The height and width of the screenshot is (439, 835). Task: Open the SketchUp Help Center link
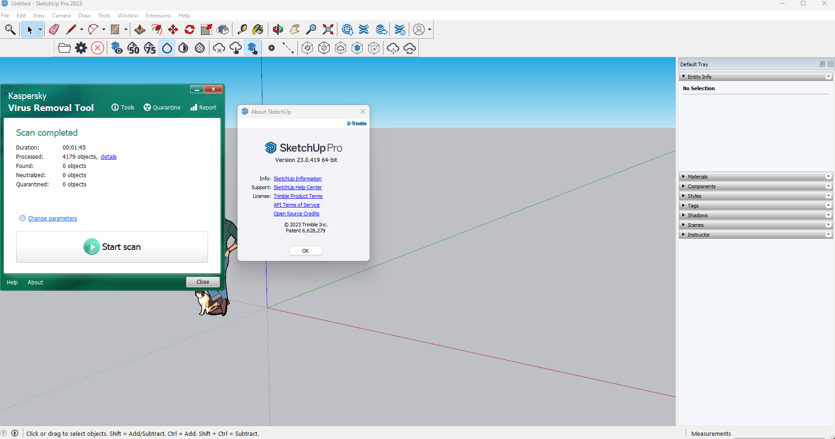pyautogui.click(x=298, y=187)
